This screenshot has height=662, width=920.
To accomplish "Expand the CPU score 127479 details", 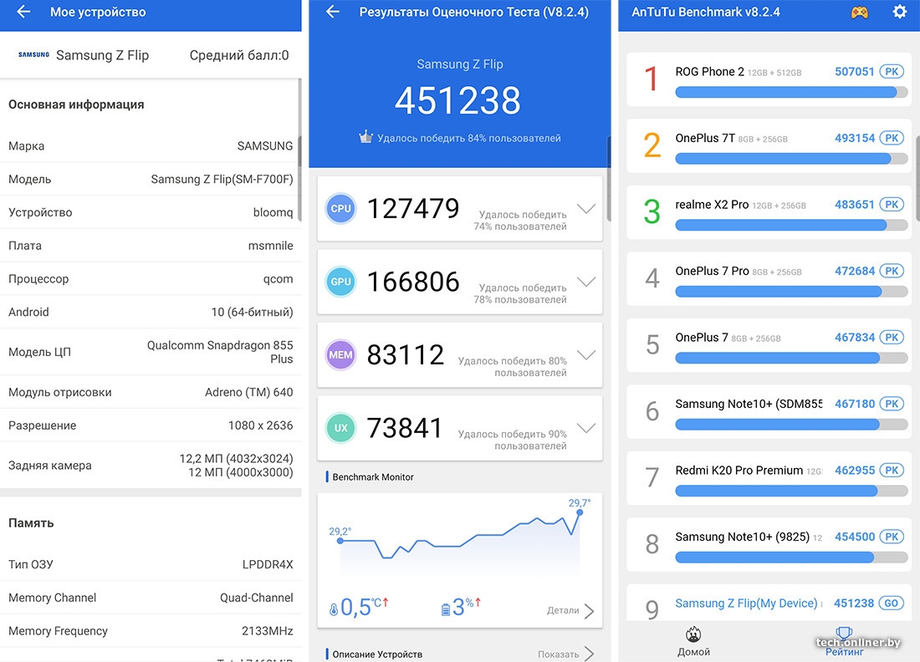I will [586, 208].
